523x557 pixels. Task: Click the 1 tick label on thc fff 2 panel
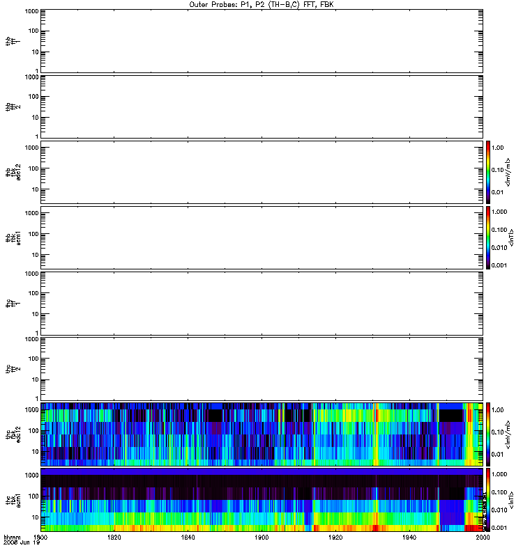pos(37,398)
